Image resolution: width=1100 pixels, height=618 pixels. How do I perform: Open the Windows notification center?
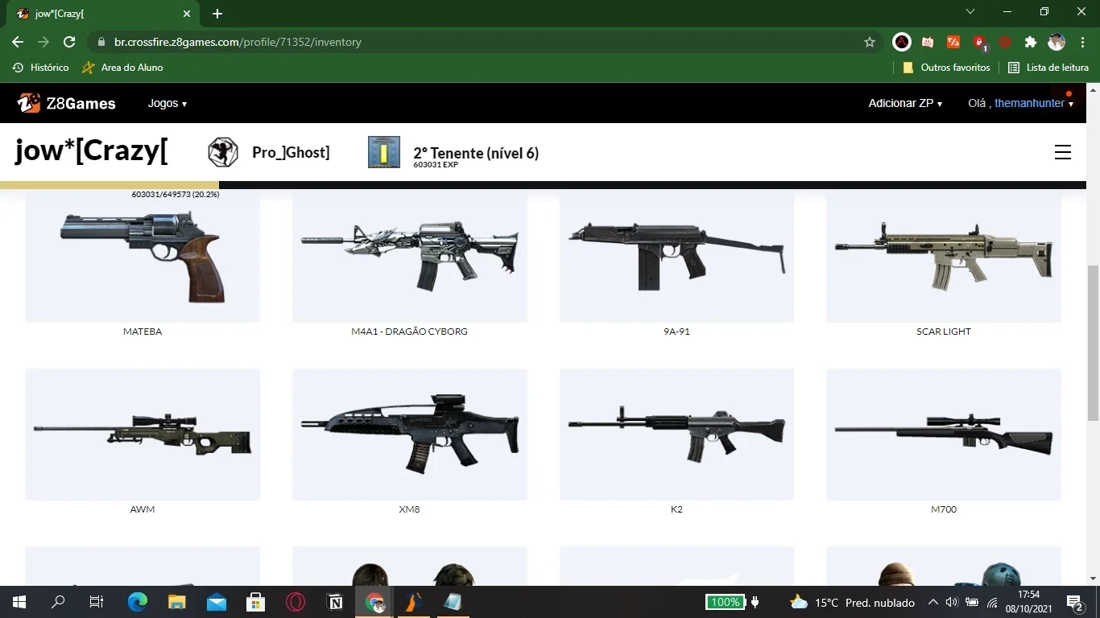pyautogui.click(x=1075, y=602)
